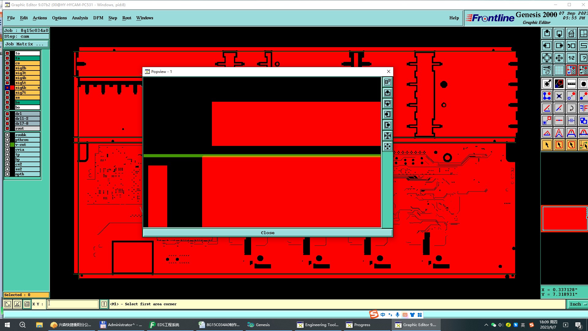This screenshot has width=588, height=331.
Task: Toggle checkbox for the cs layer
Action: click(x=7, y=63)
